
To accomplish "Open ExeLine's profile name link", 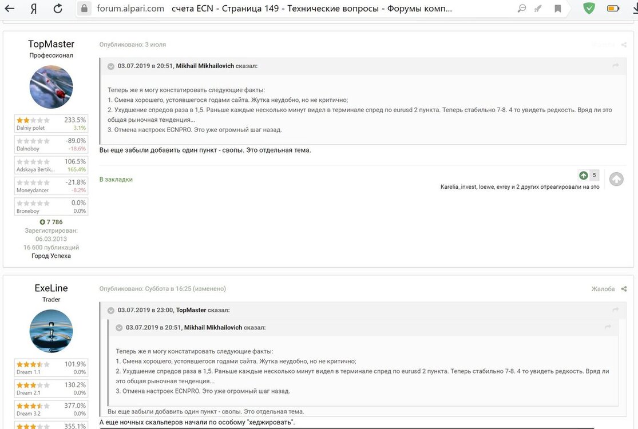I will click(x=51, y=288).
